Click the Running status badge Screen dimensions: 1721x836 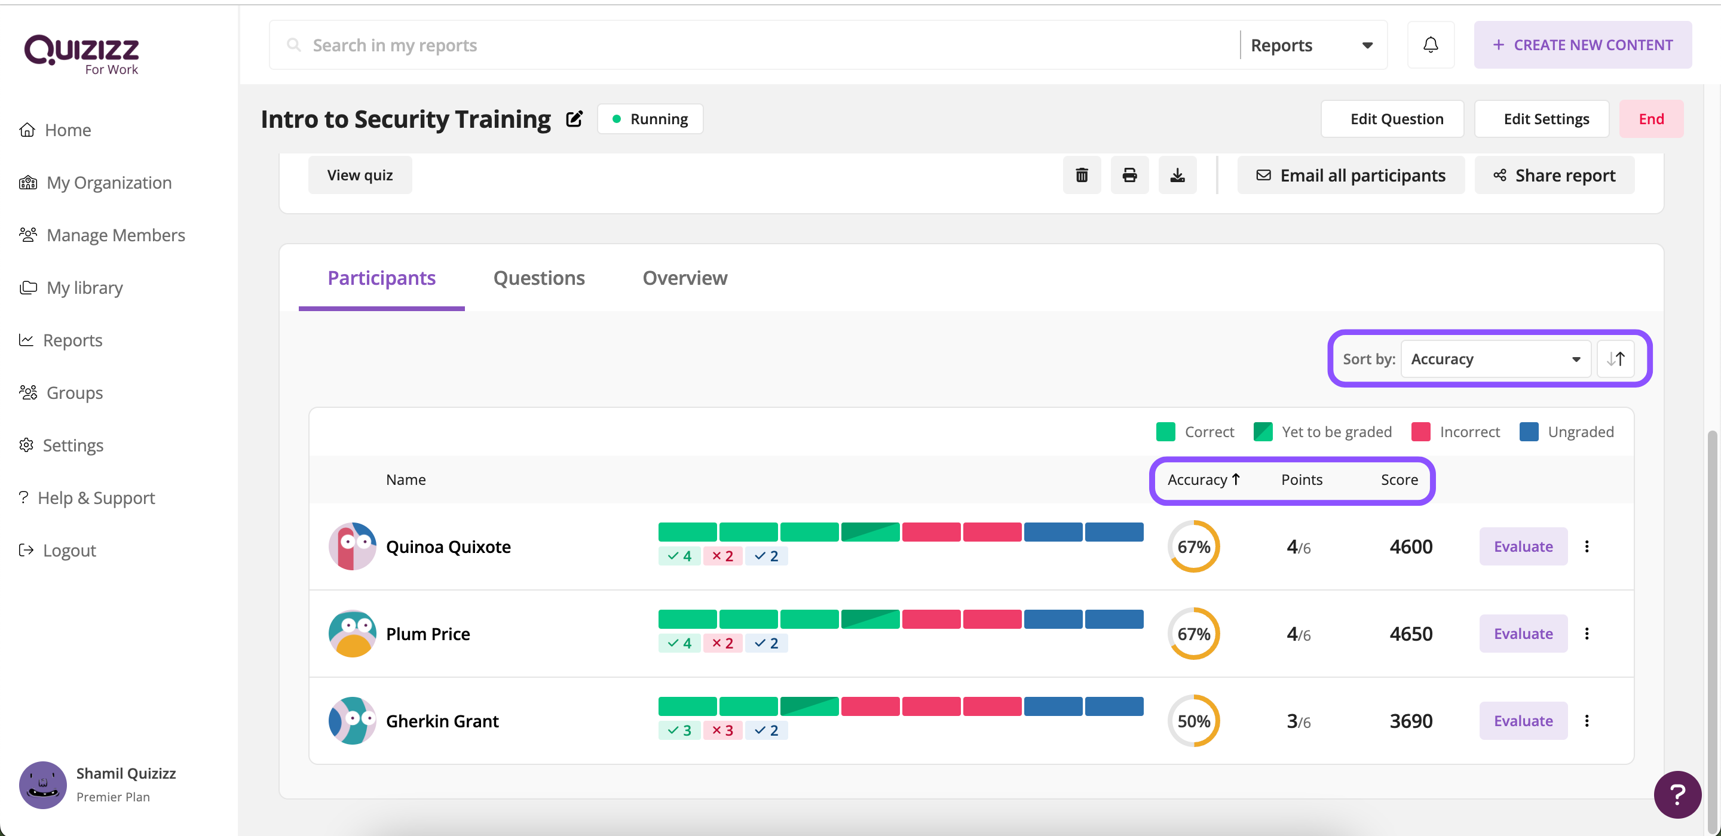coord(650,119)
